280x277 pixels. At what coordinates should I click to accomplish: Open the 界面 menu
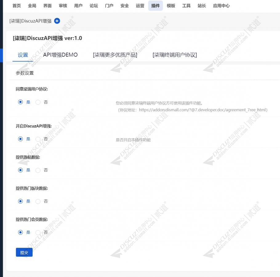[47, 6]
